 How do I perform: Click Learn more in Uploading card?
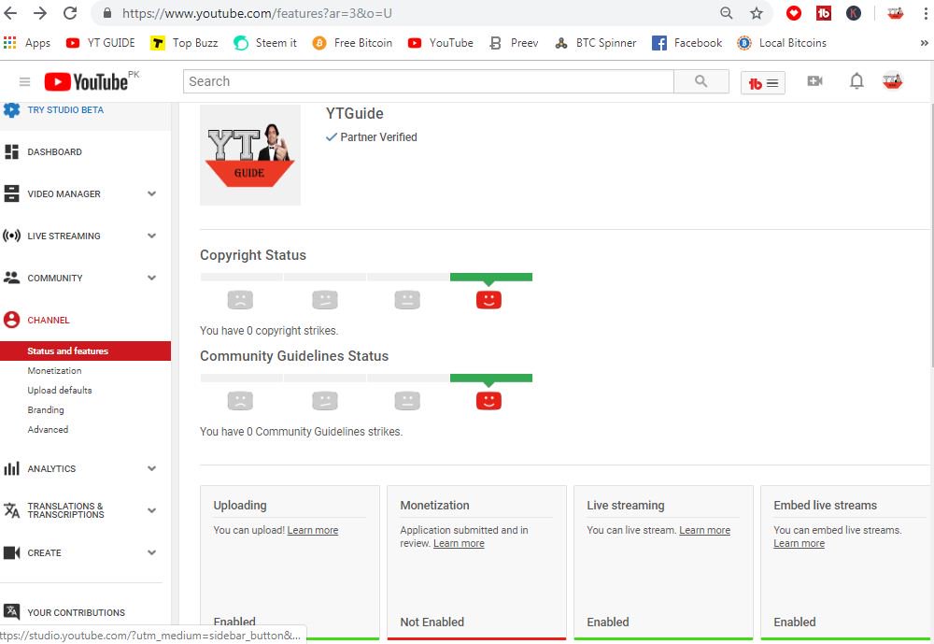(313, 530)
